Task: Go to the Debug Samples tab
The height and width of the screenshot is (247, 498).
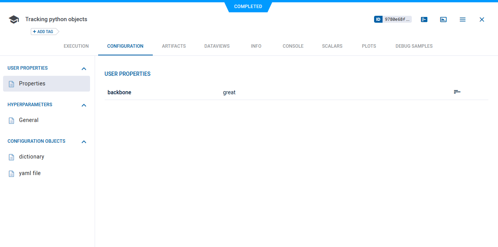Action: [414, 46]
